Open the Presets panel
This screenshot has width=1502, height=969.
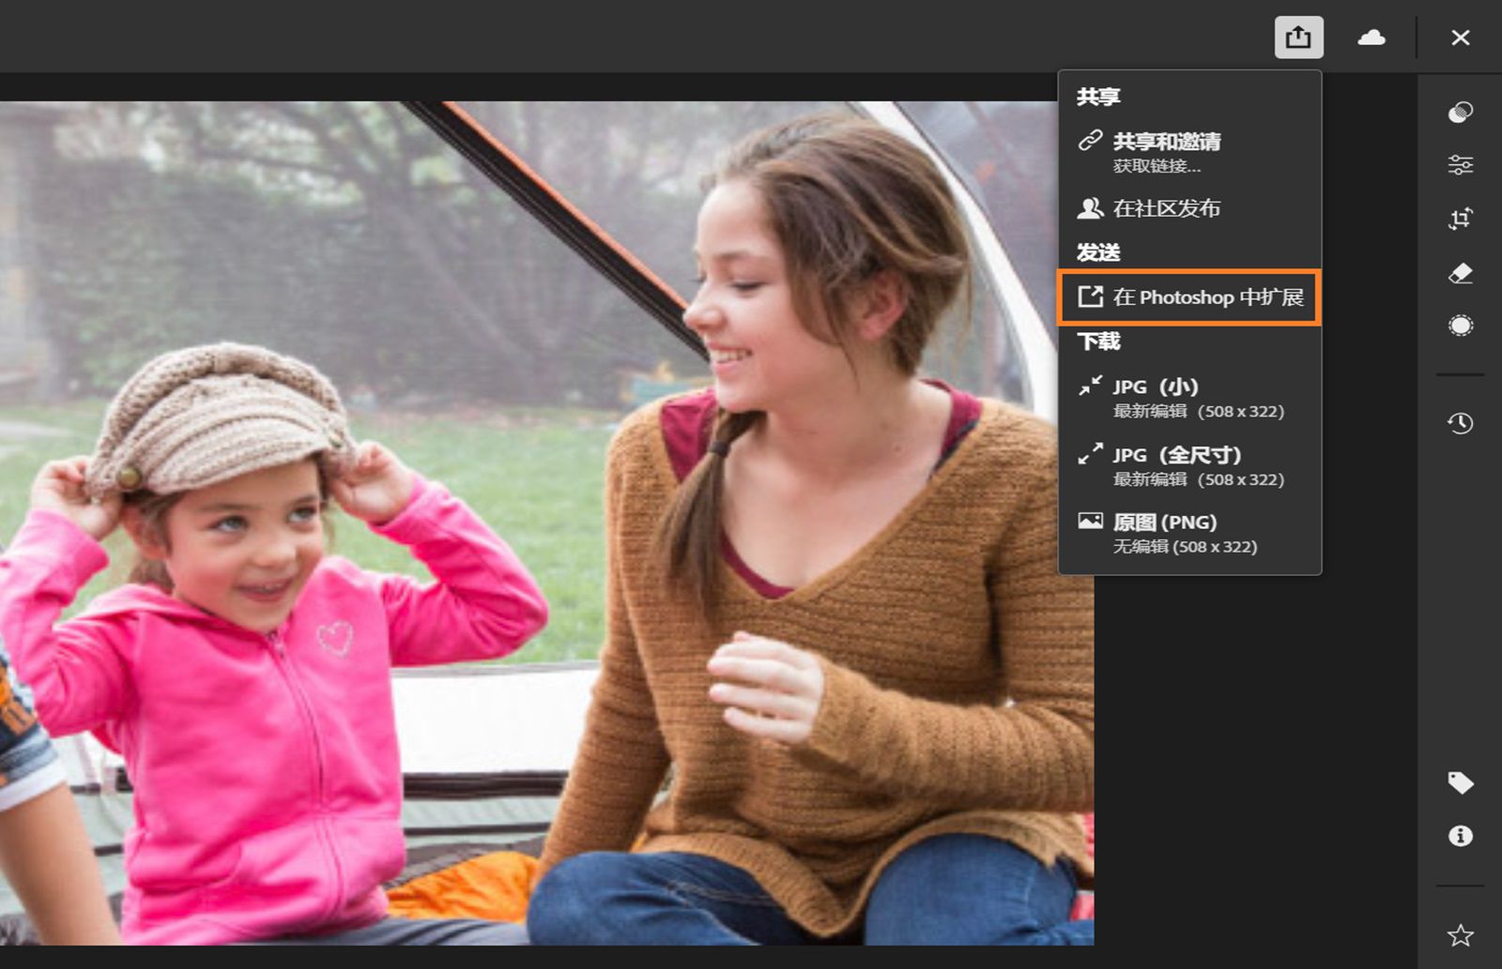(1460, 113)
